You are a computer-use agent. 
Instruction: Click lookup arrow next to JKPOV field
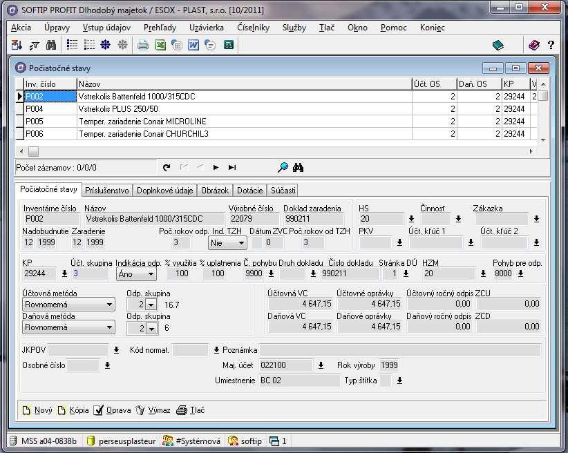pyautogui.click(x=116, y=350)
